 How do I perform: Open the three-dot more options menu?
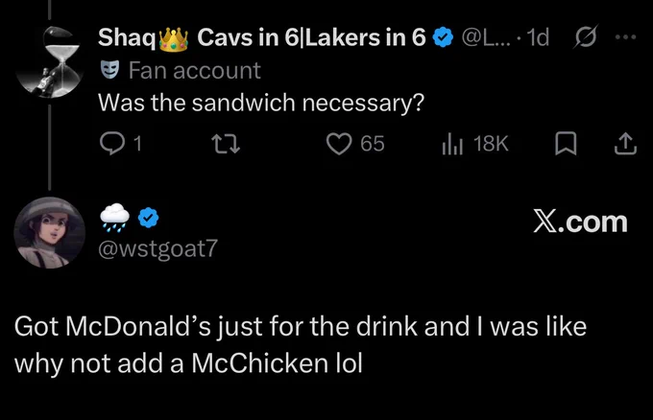(625, 37)
